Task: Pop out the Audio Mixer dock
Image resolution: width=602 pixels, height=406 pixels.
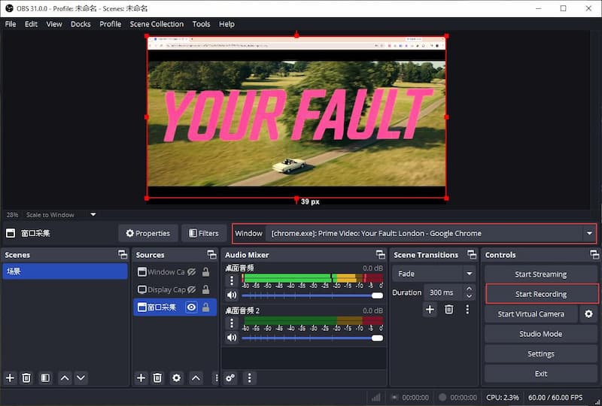Action: pyautogui.click(x=381, y=254)
